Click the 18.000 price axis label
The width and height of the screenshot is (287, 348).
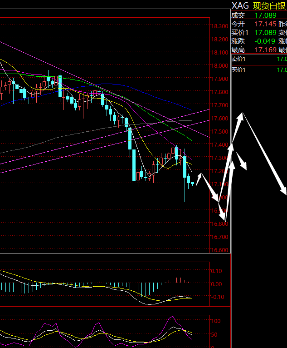point(219,66)
